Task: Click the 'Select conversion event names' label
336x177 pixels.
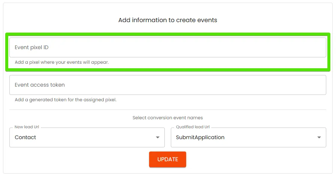Action: [167, 118]
